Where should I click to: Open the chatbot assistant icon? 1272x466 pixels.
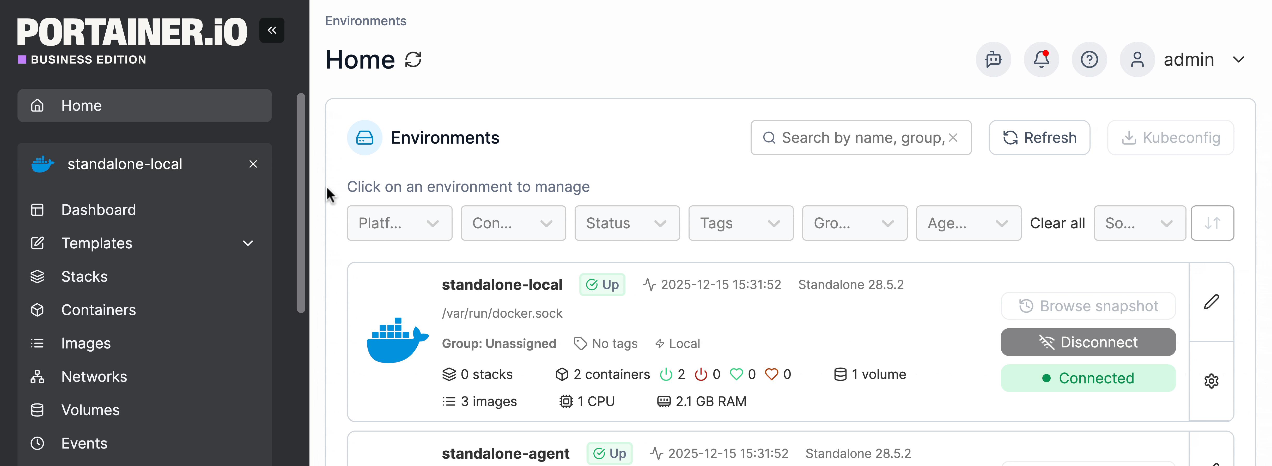993,60
